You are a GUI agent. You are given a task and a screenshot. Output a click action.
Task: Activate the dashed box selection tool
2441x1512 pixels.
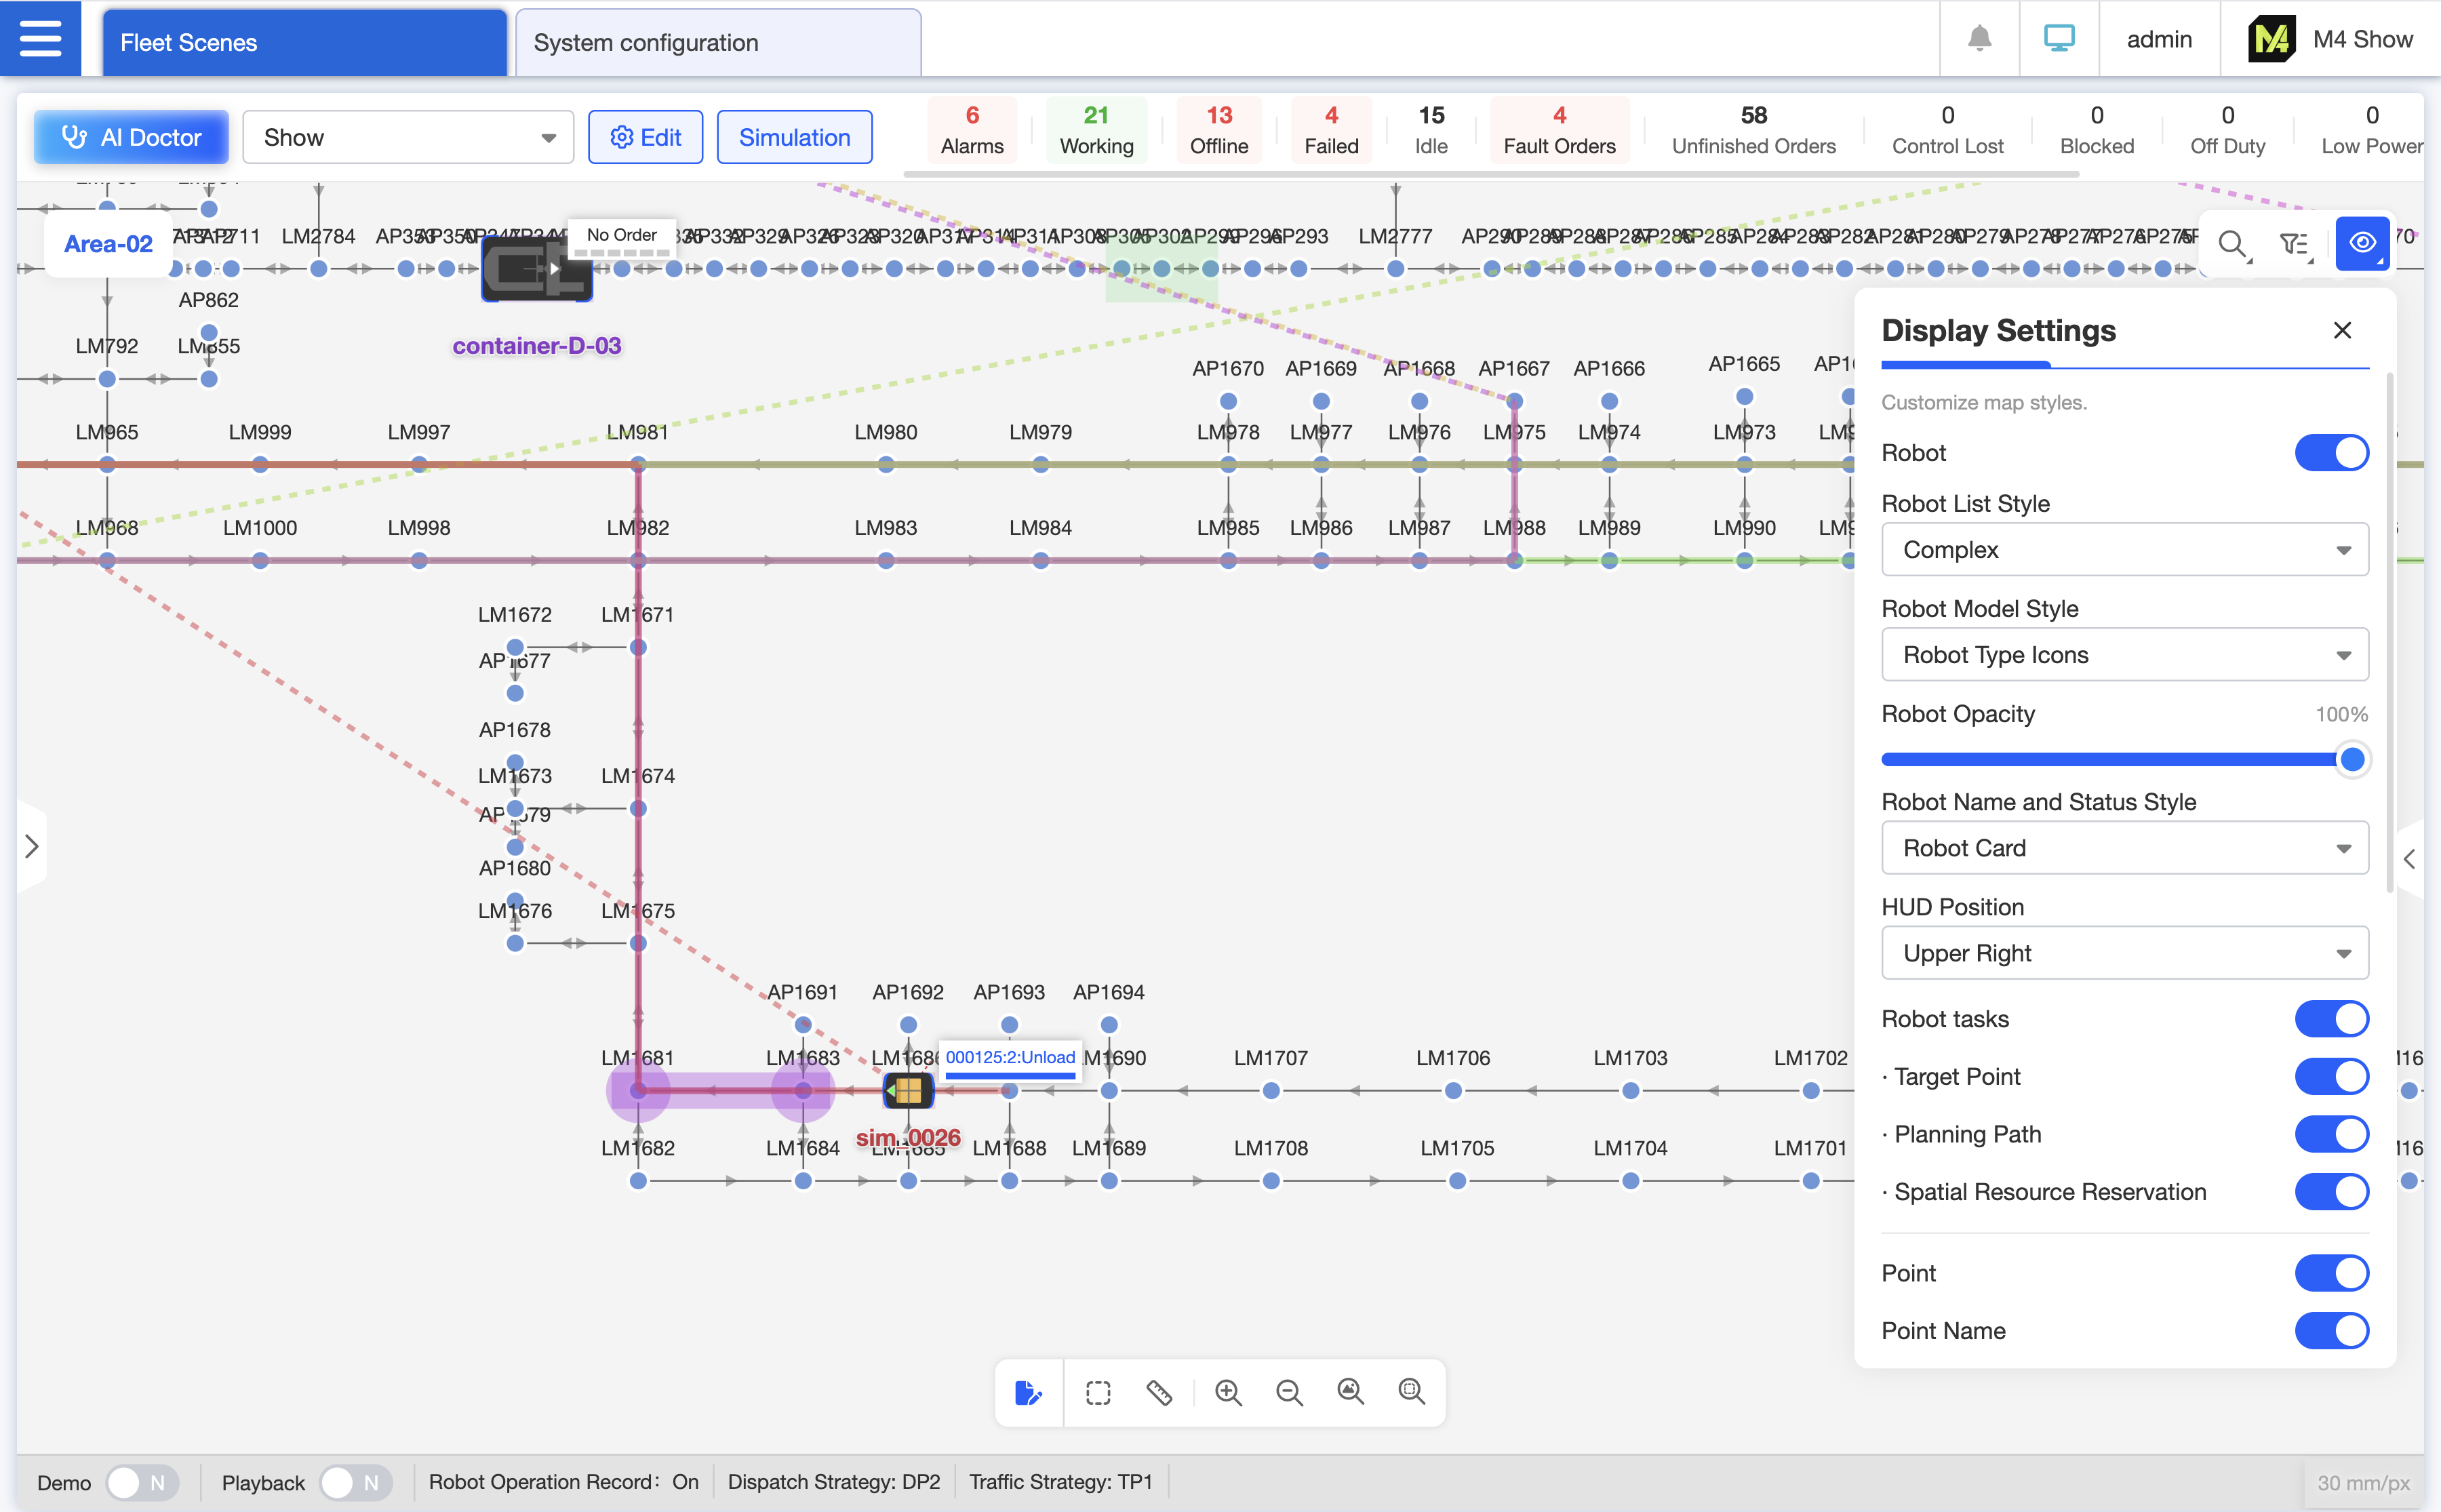pos(1098,1392)
